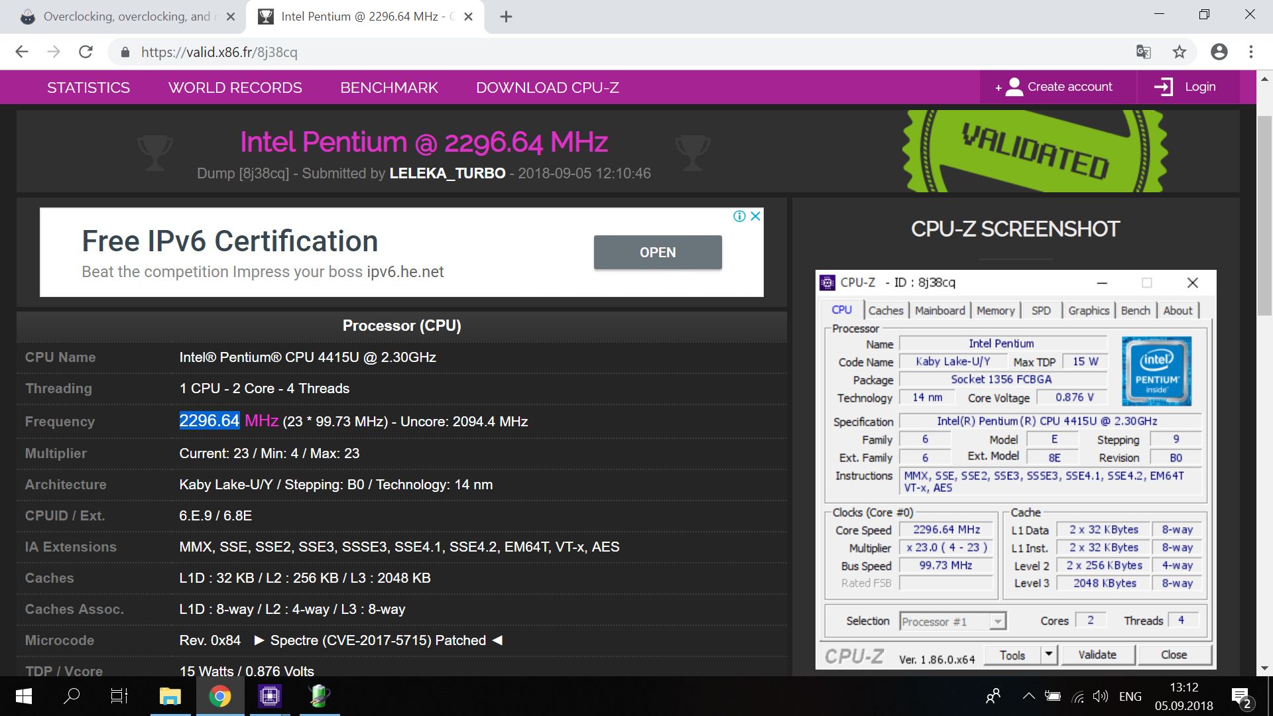
Task: Click the VALIDATED stamp badge
Action: [x=1035, y=151]
